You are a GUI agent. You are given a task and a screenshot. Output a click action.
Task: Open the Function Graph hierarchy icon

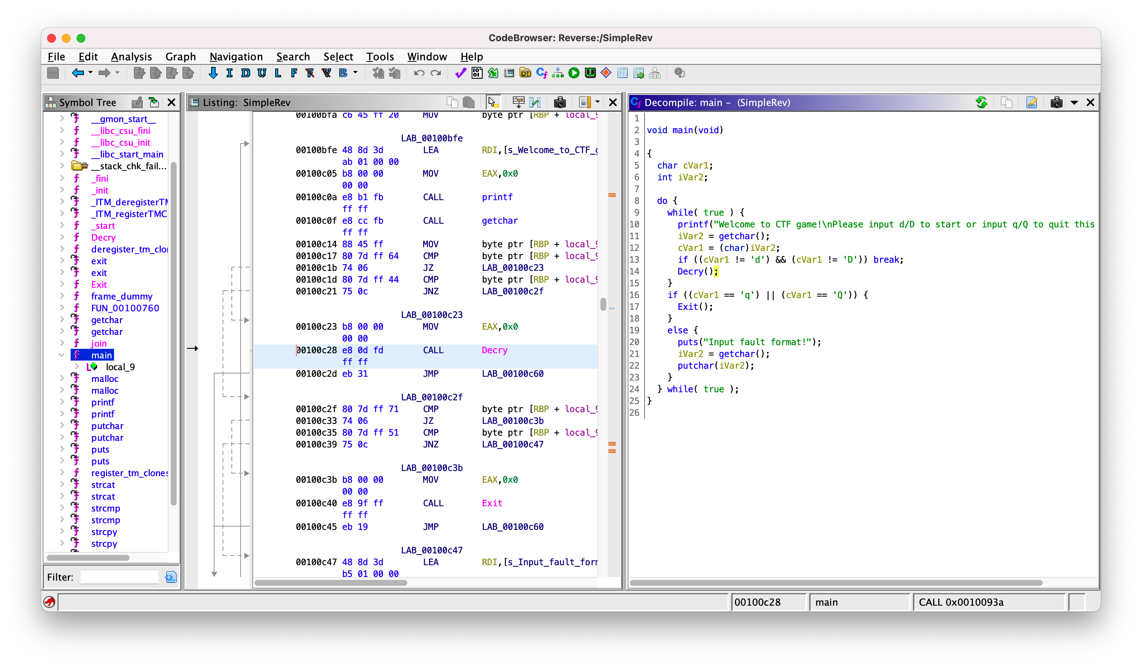(x=558, y=73)
